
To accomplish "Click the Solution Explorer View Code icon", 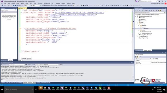I will click(x=156, y=10).
